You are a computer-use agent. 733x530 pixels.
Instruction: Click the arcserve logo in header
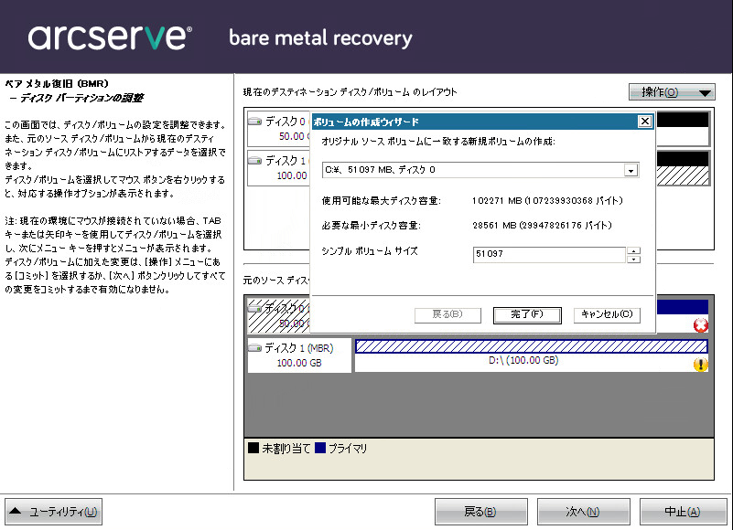pos(110,37)
